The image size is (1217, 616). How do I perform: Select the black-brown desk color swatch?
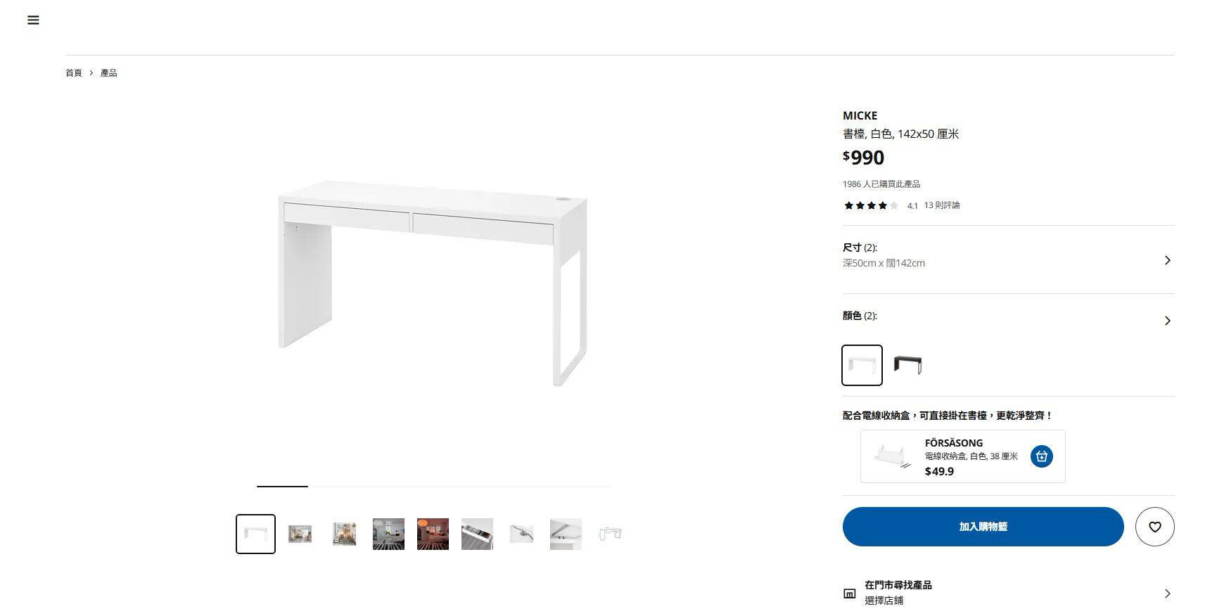tap(907, 365)
